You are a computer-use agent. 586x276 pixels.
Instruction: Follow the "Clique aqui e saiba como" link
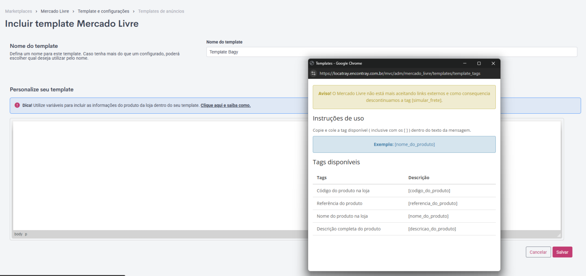[x=226, y=105]
